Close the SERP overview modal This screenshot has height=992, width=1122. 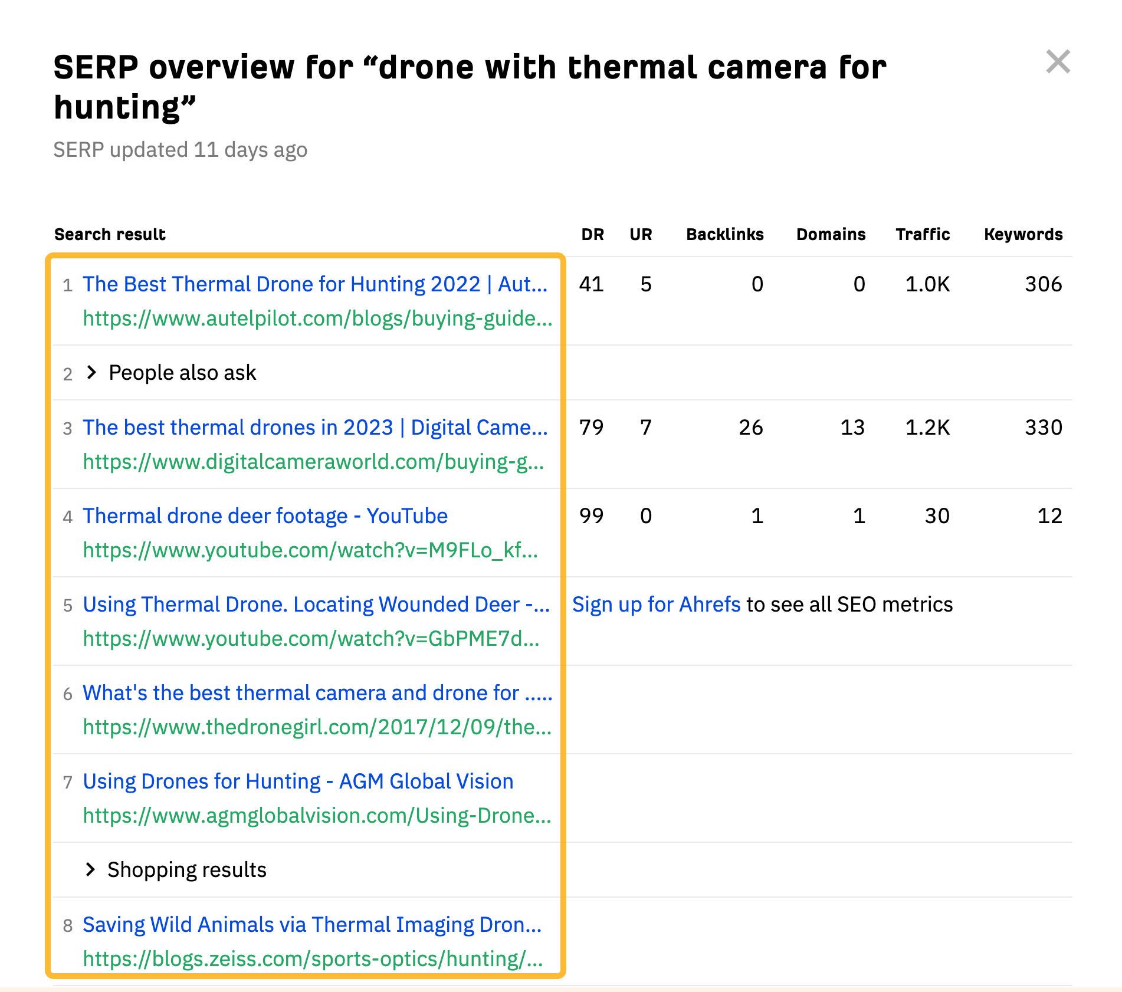coord(1059,62)
